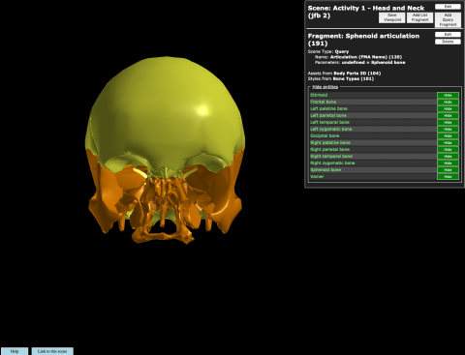465x355 pixels.
Task: Hide the Frontal bone entity
Action: tap(448, 102)
